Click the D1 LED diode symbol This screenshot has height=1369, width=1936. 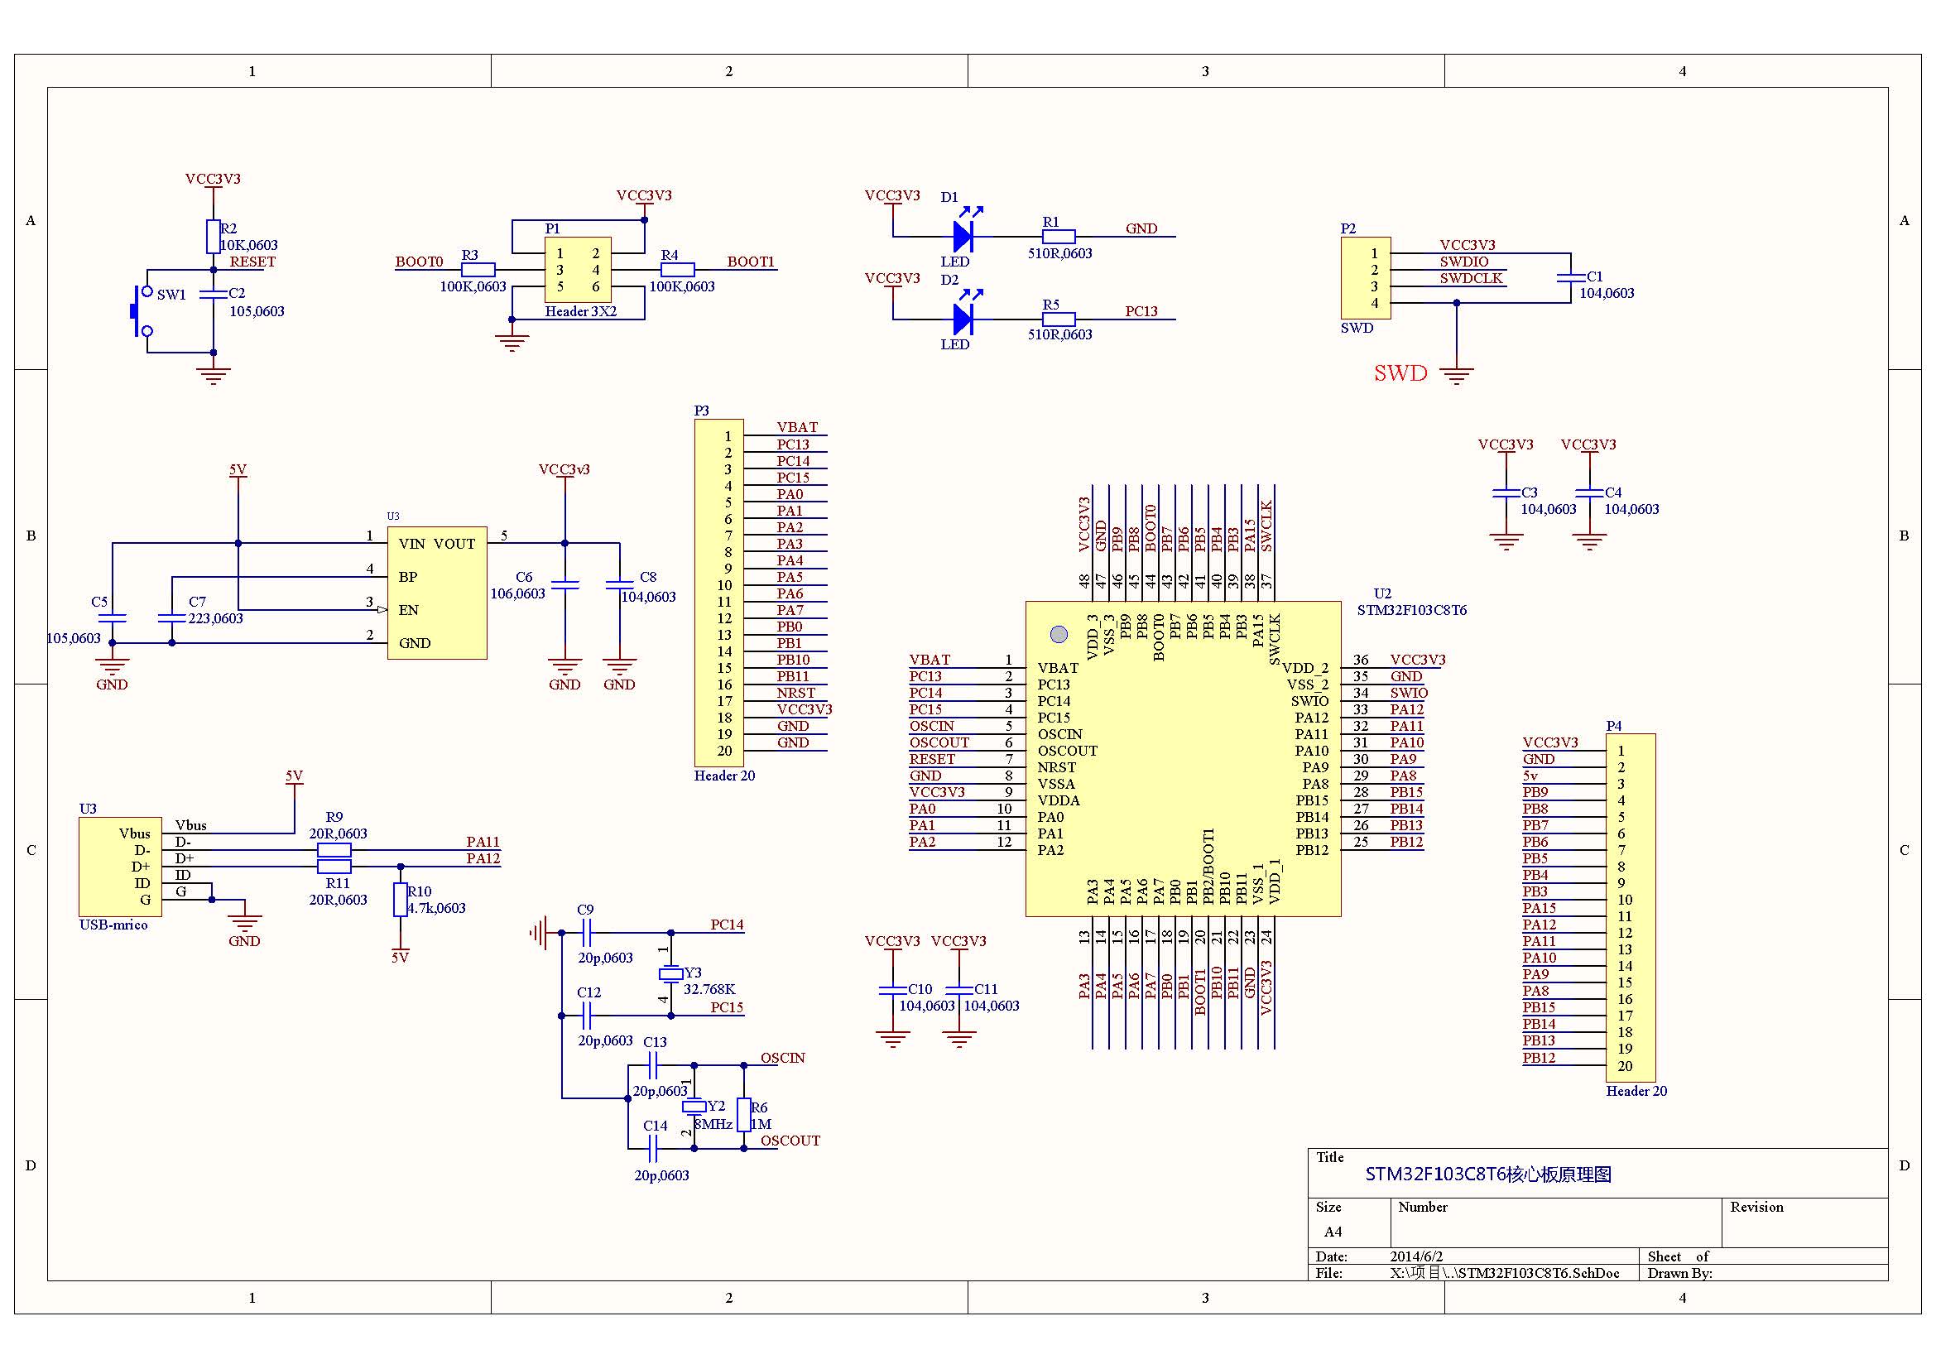(x=963, y=237)
